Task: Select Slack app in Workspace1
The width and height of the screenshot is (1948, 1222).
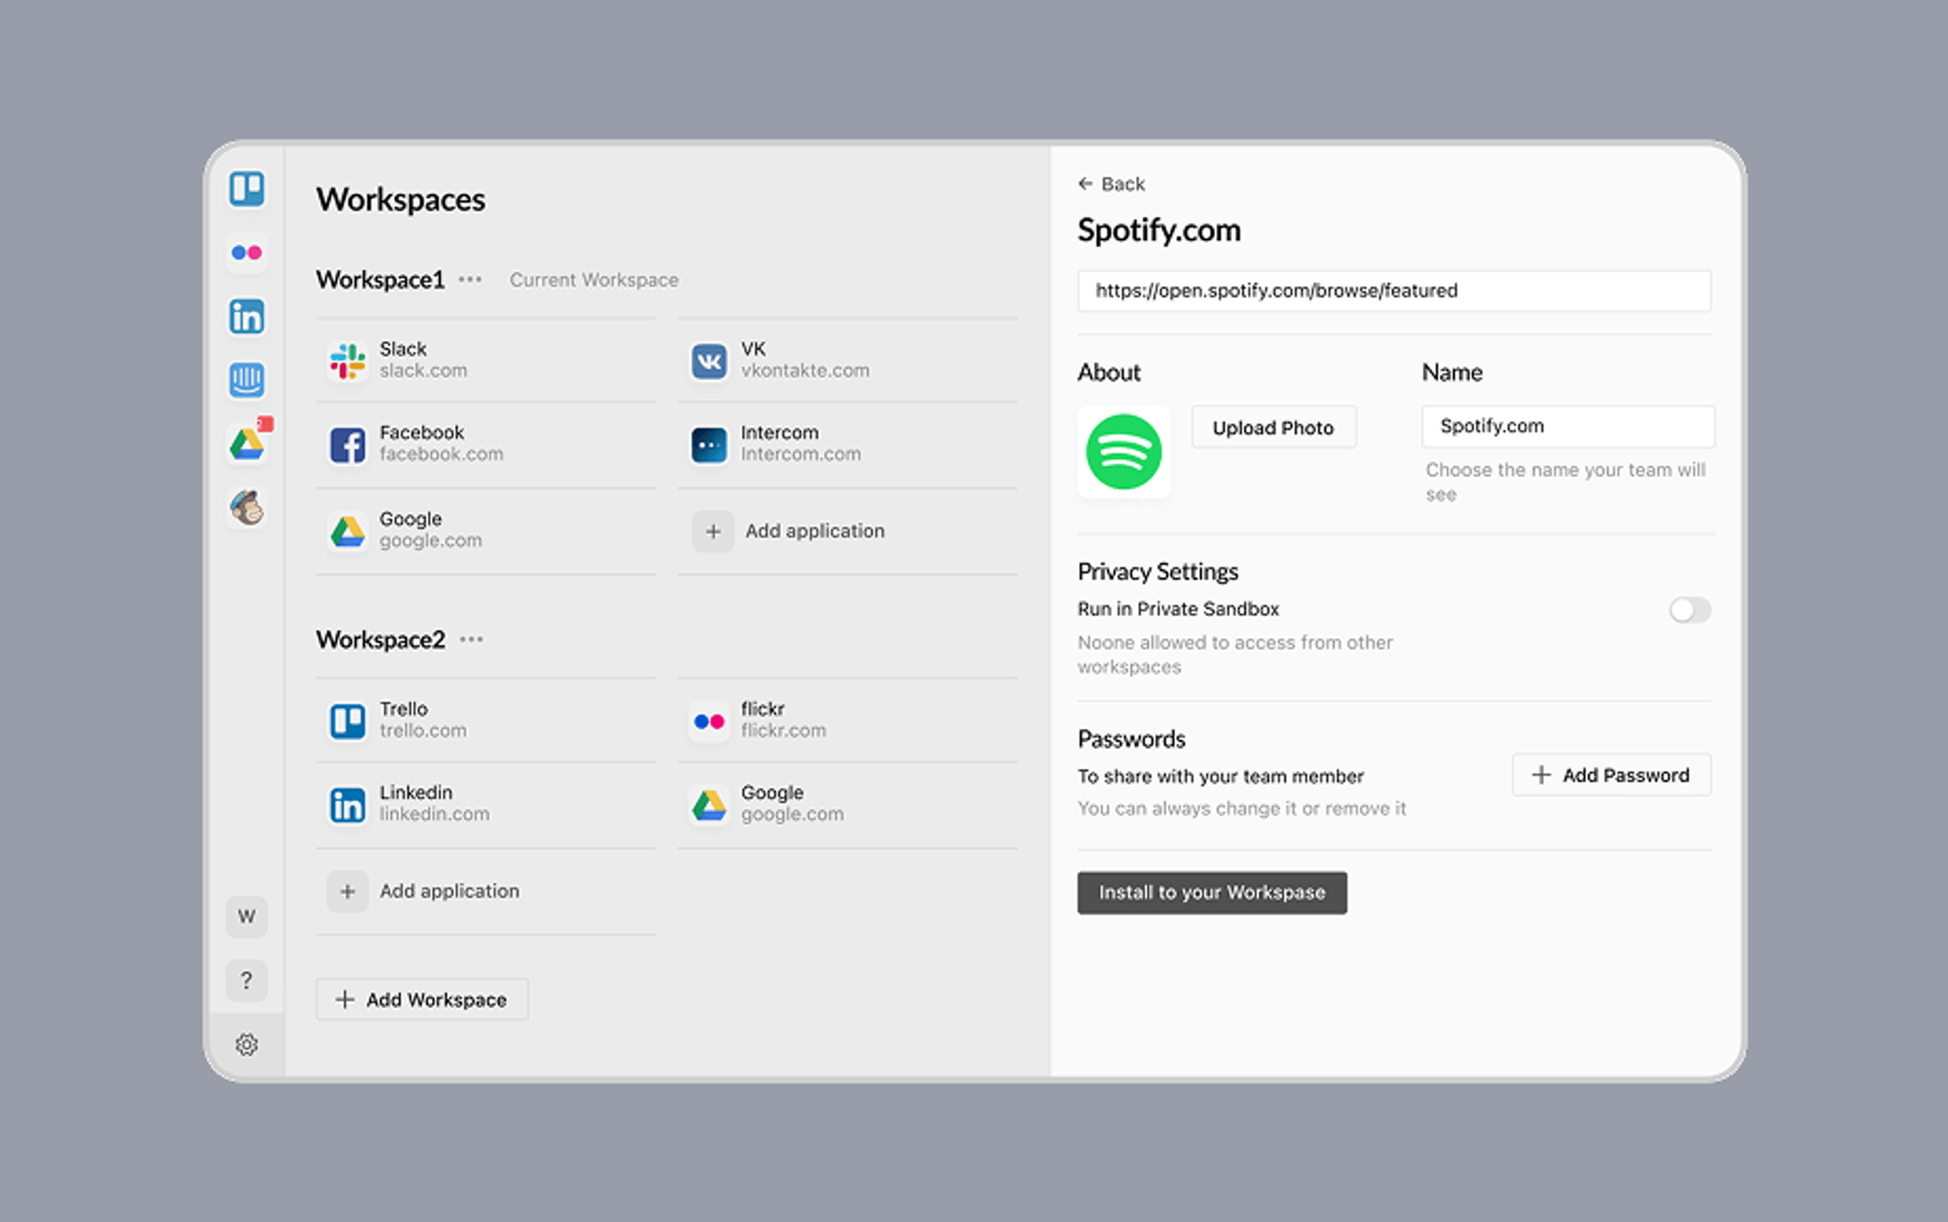Action: [486, 361]
